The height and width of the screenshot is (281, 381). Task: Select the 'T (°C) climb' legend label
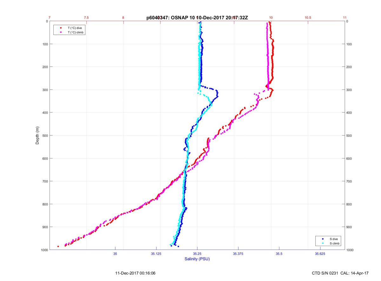tap(76, 32)
